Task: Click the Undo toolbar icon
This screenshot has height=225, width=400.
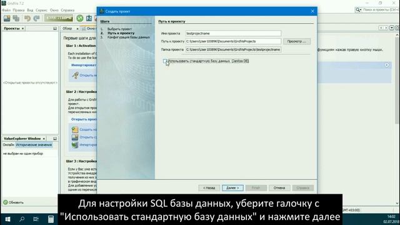Action: pos(27,18)
